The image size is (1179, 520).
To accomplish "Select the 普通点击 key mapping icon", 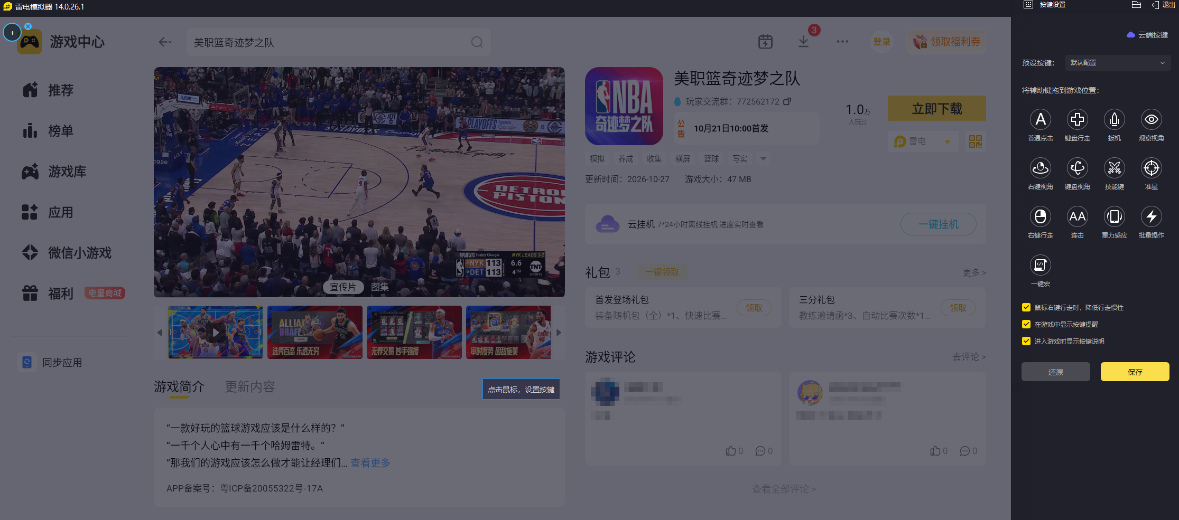I will click(x=1040, y=120).
